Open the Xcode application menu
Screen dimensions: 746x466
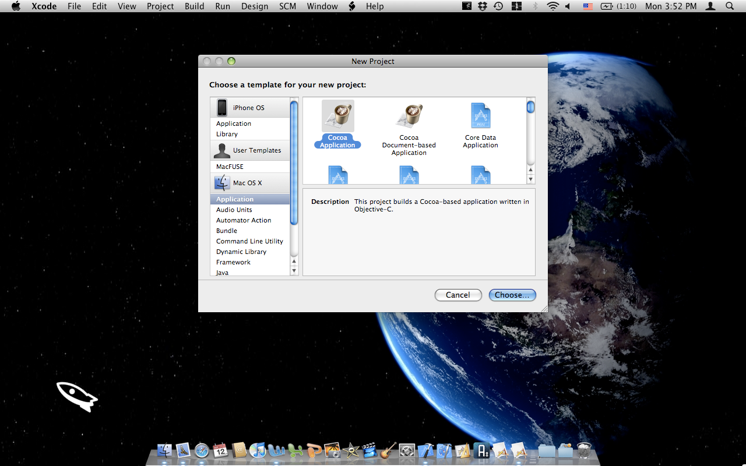tap(44, 6)
